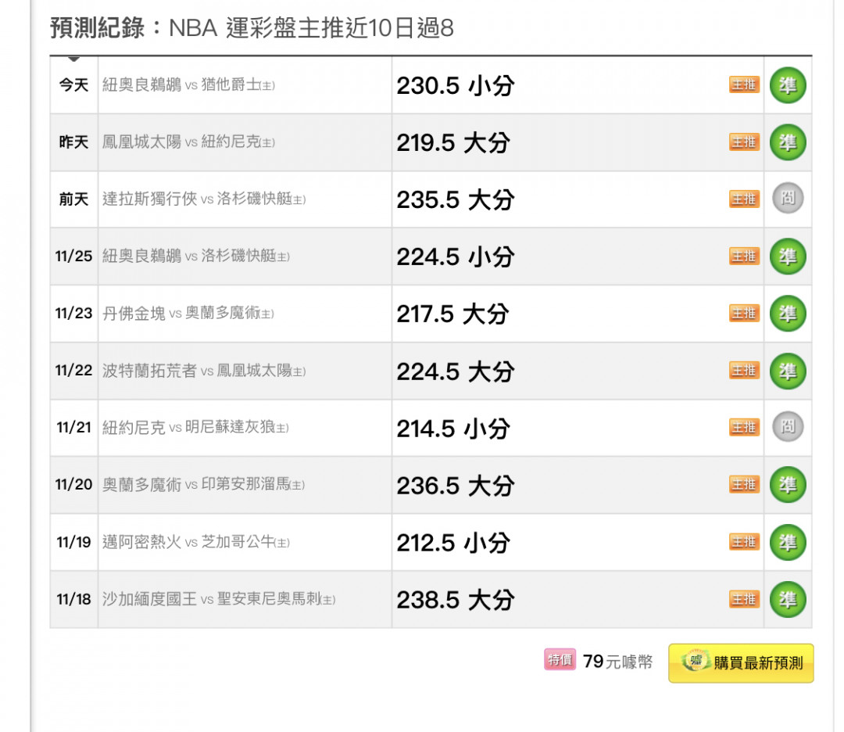The width and height of the screenshot is (844, 732).
Task: Click the orange 主推 badge in 11/19 row
Action: [x=745, y=541]
